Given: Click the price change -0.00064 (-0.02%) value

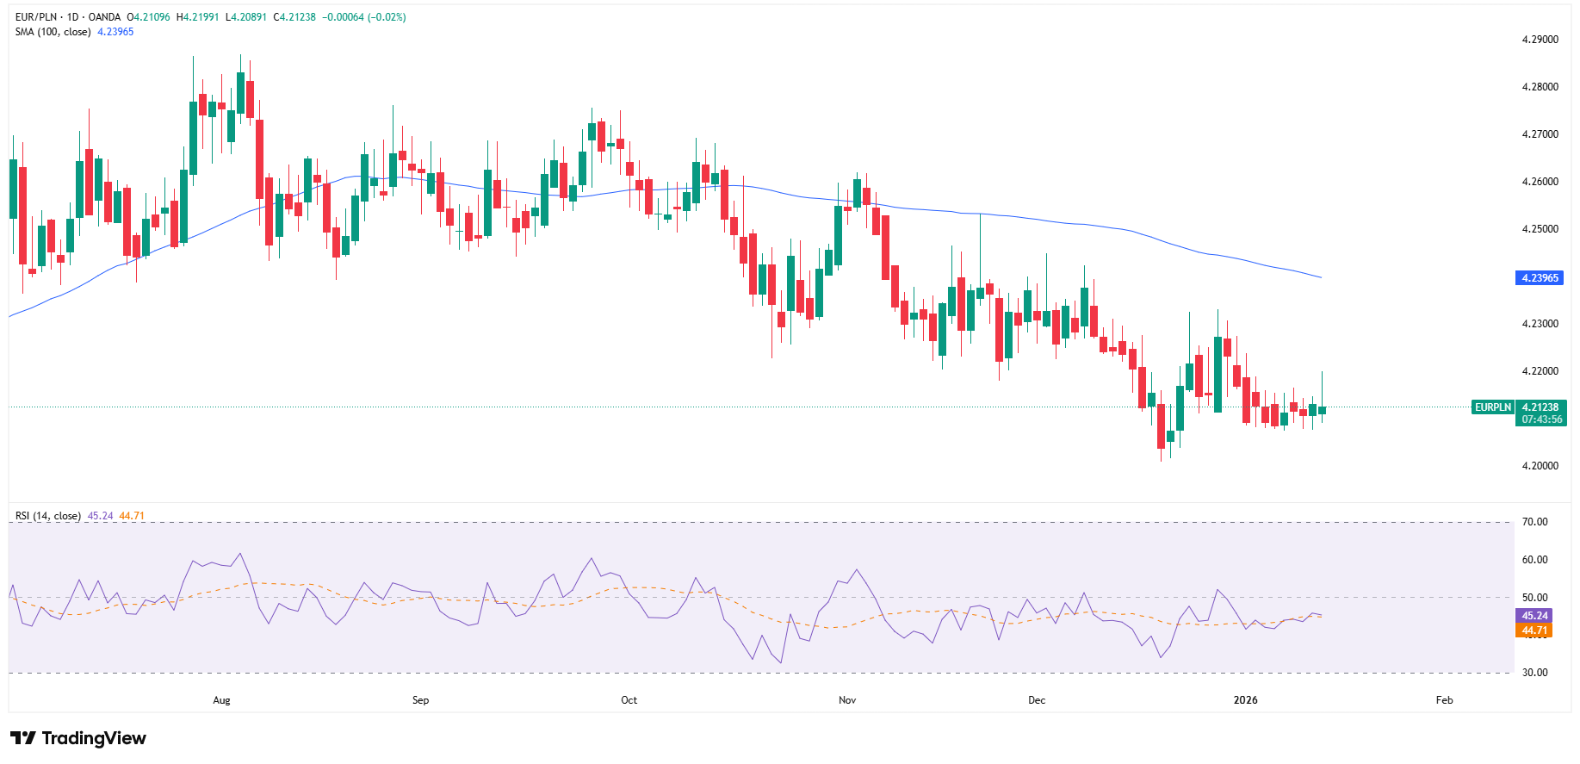Looking at the screenshot, I should click(363, 17).
